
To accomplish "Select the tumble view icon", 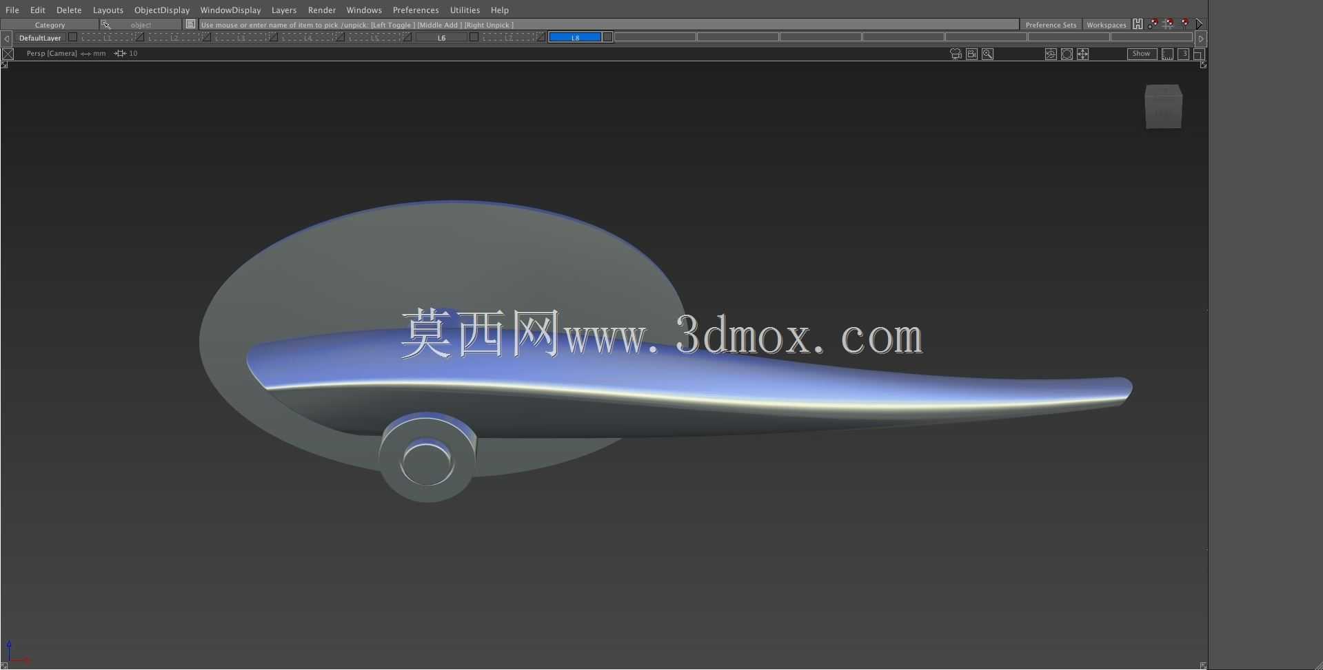I will (1051, 54).
